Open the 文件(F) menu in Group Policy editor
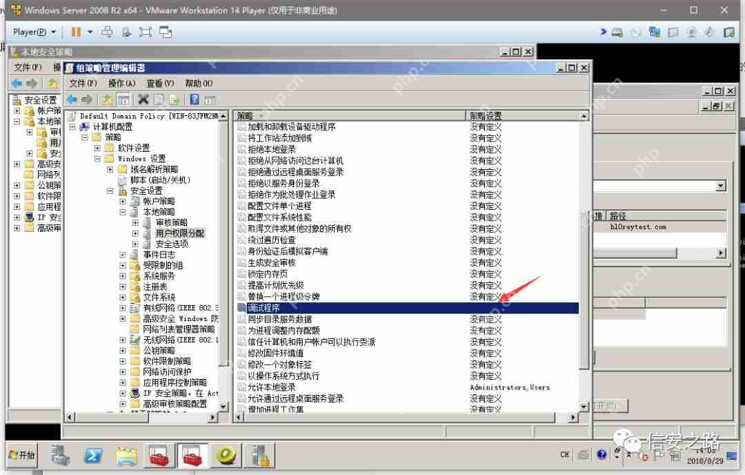The width and height of the screenshot is (745, 475). [x=83, y=84]
